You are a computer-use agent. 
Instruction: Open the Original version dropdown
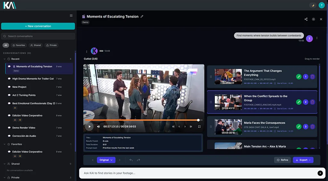pyautogui.click(x=106, y=160)
